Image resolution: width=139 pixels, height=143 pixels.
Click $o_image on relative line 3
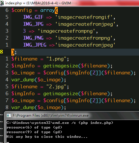(23, 73)
